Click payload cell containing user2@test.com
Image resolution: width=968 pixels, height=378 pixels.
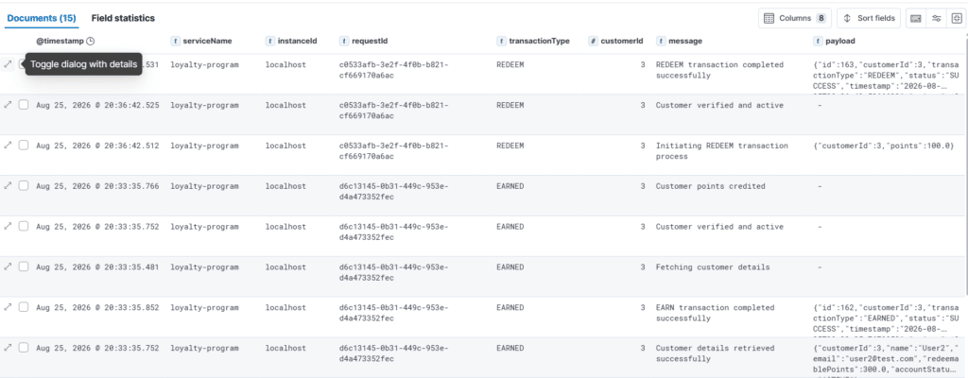coord(887,359)
